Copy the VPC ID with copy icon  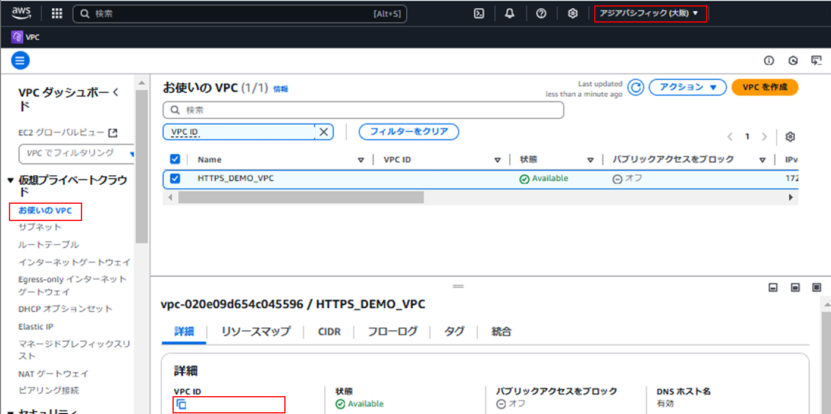[181, 404]
